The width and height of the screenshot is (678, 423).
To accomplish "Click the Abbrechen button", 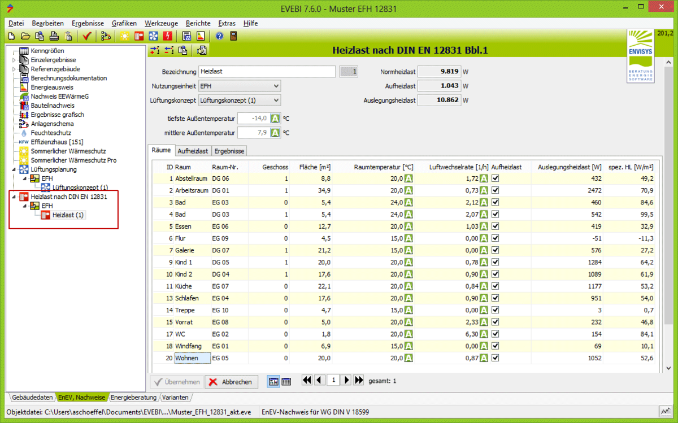I will click(232, 382).
